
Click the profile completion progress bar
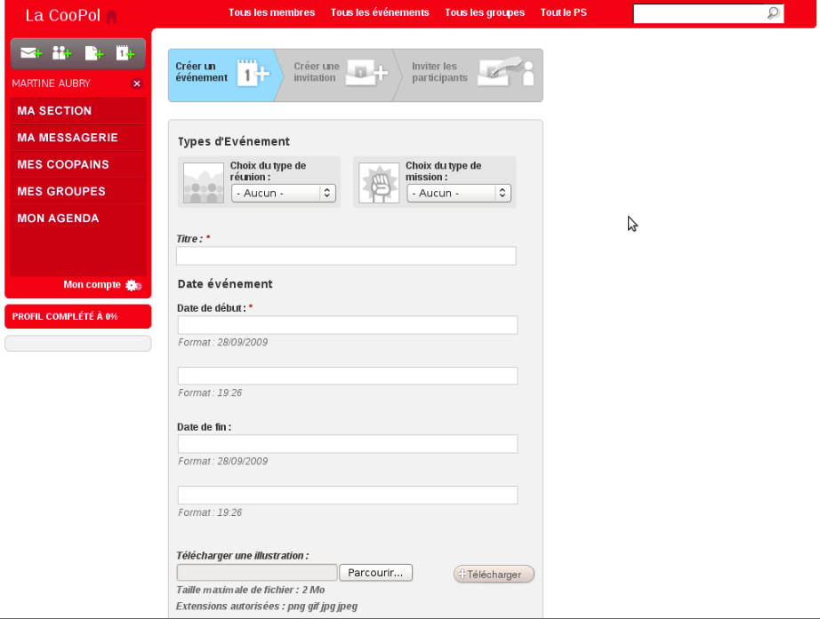pyautogui.click(x=78, y=343)
